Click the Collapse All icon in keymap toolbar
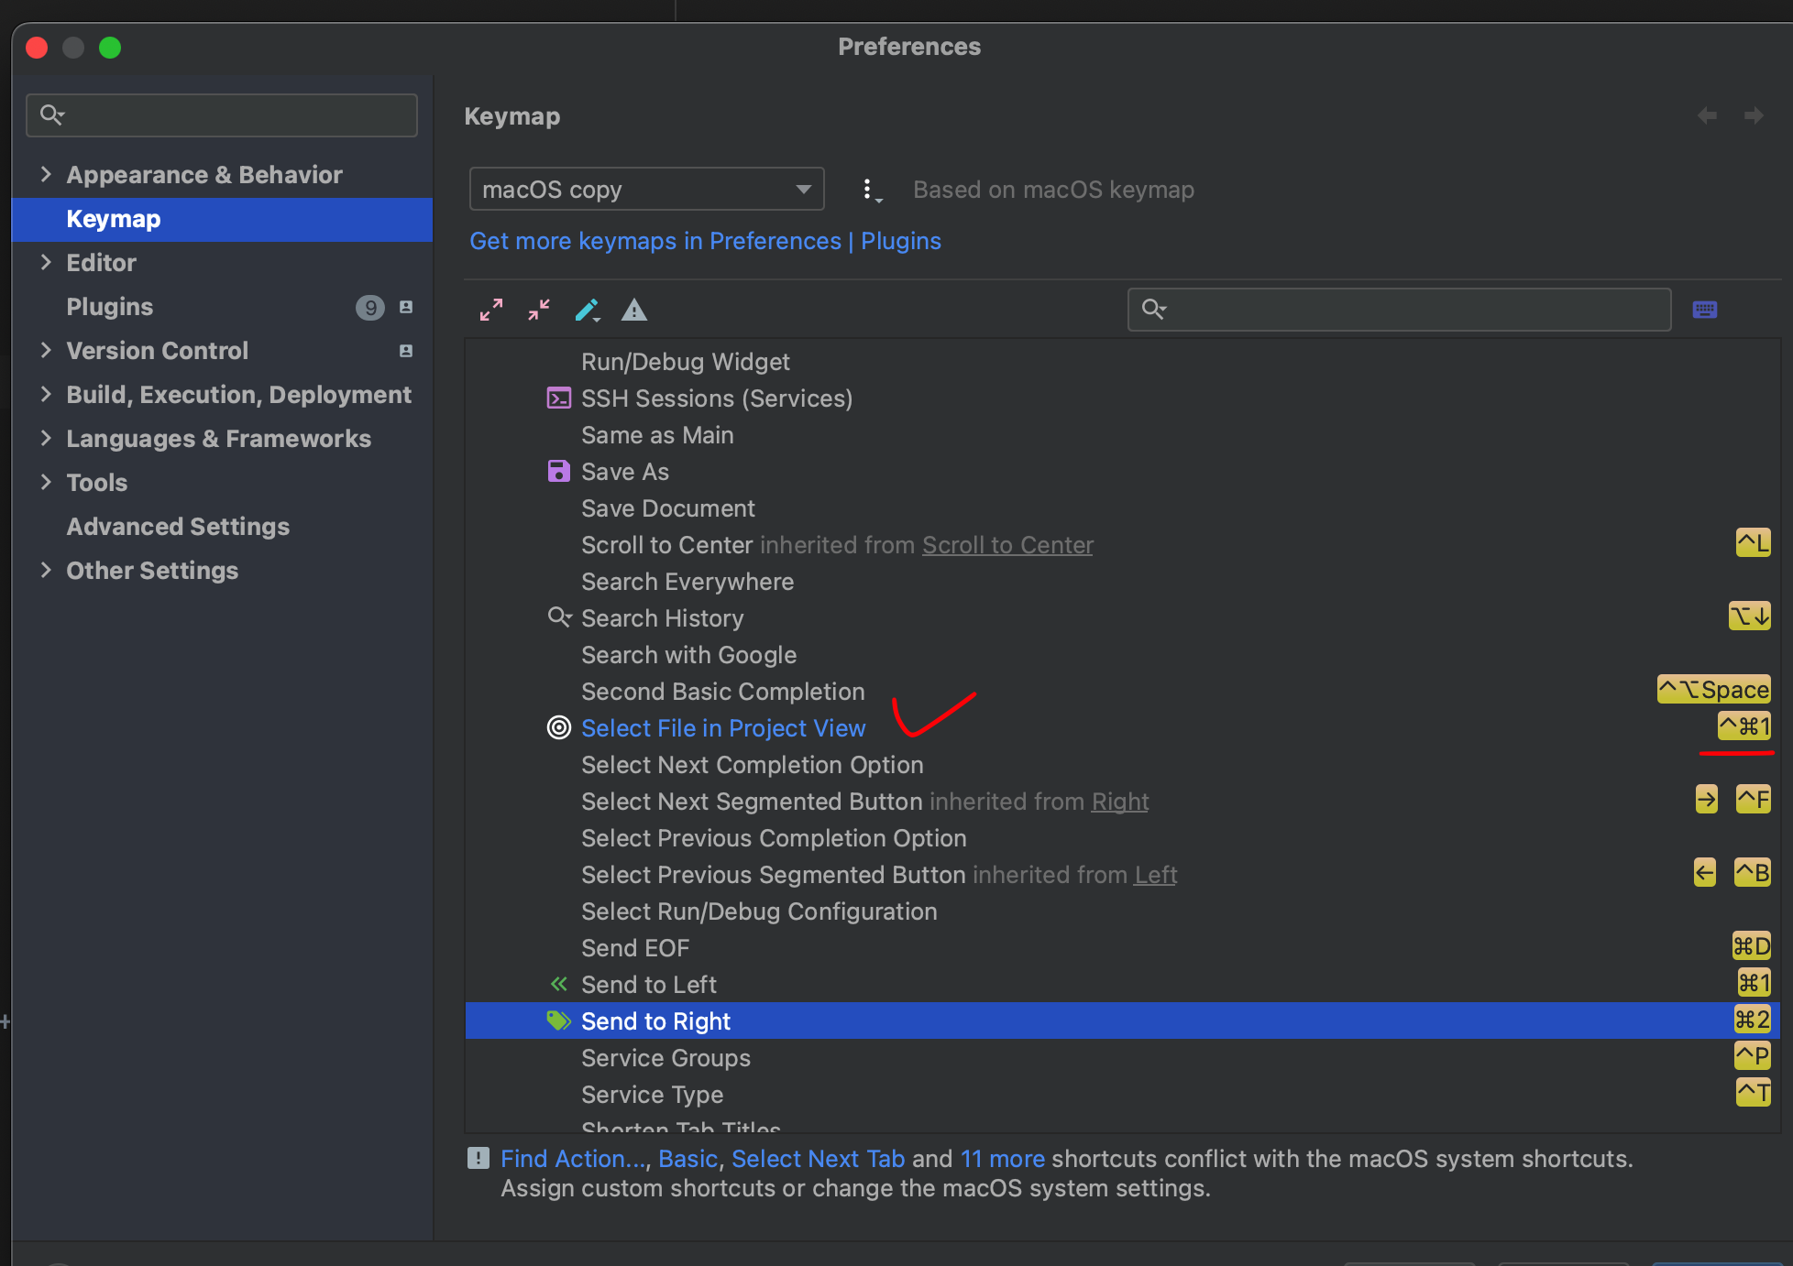 click(x=539, y=310)
